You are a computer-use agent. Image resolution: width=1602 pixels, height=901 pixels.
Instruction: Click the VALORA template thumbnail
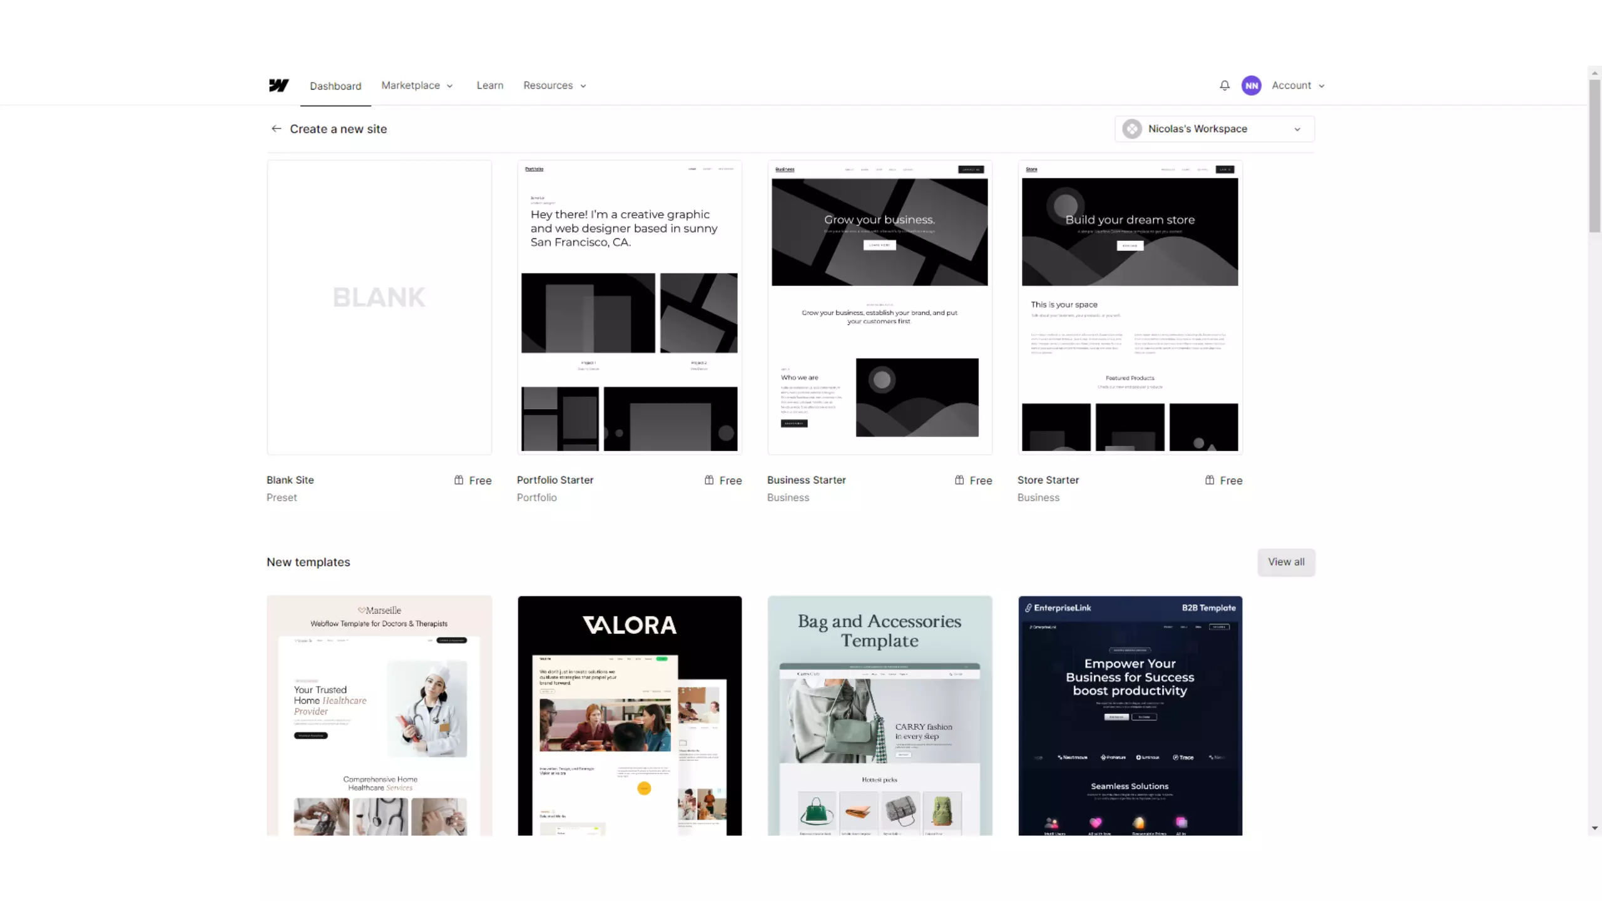pos(630,714)
